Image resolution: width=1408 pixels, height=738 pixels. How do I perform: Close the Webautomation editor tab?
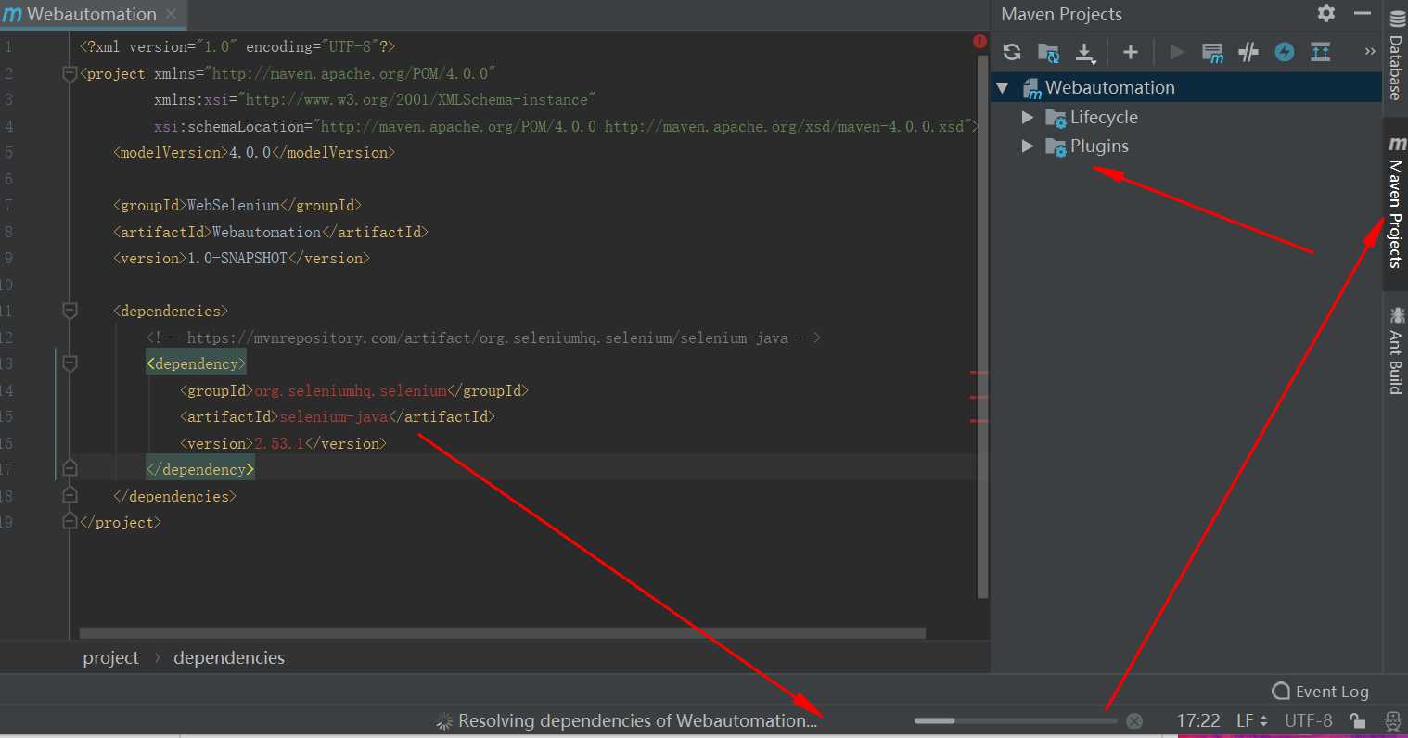click(171, 14)
